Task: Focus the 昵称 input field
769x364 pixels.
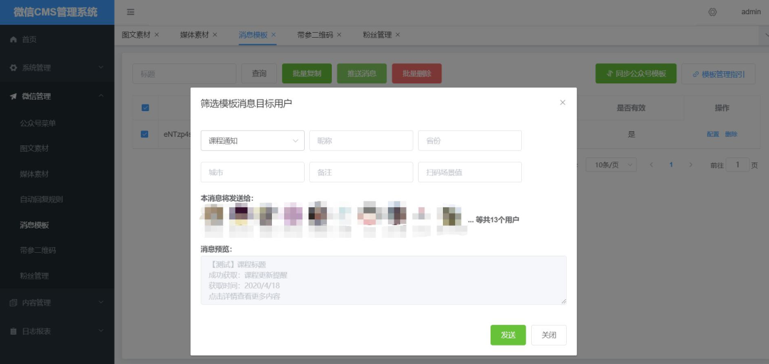Action: (x=361, y=141)
